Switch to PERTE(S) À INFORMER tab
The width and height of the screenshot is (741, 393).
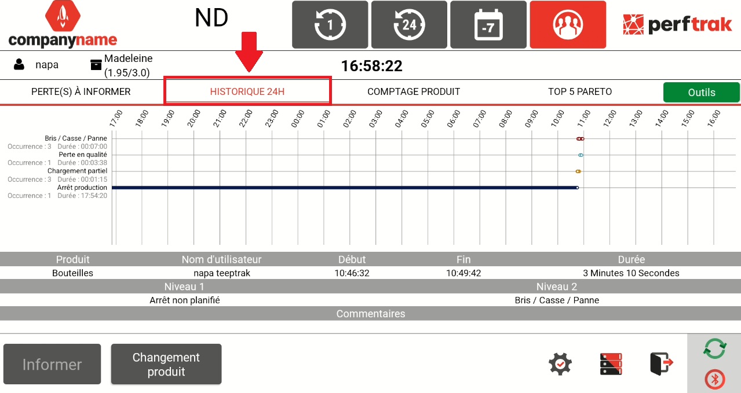(x=81, y=91)
